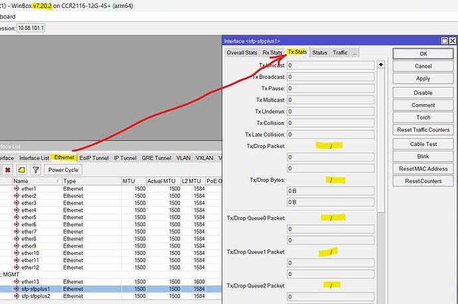Screen dimensions: 458x304
Task: Click the Blink button
Action: (423, 156)
